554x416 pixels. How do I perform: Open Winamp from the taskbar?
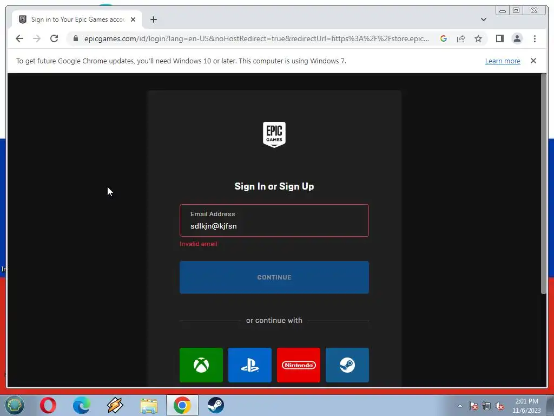pyautogui.click(x=115, y=405)
